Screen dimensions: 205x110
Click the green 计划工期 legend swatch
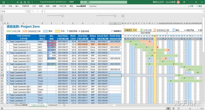[9, 31]
